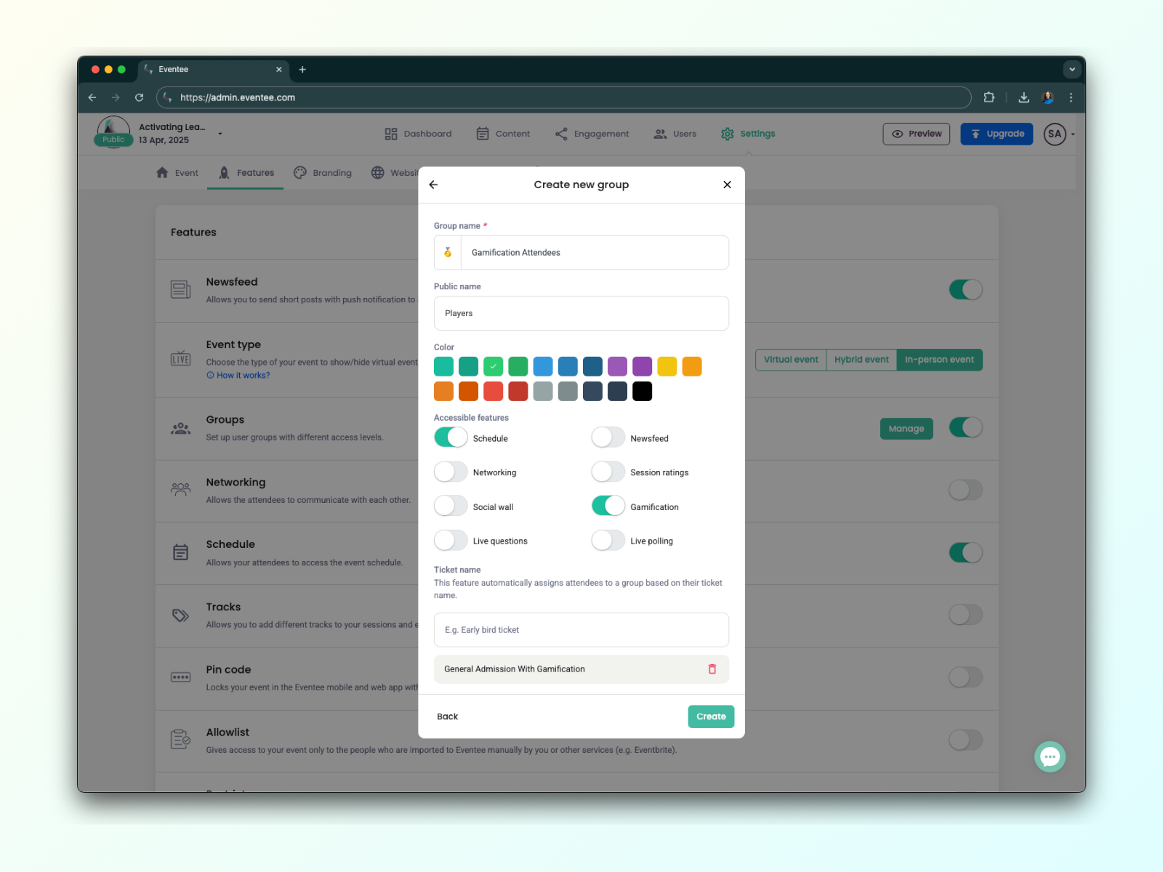Delete General Admission With Gamification ticket

[x=712, y=669]
